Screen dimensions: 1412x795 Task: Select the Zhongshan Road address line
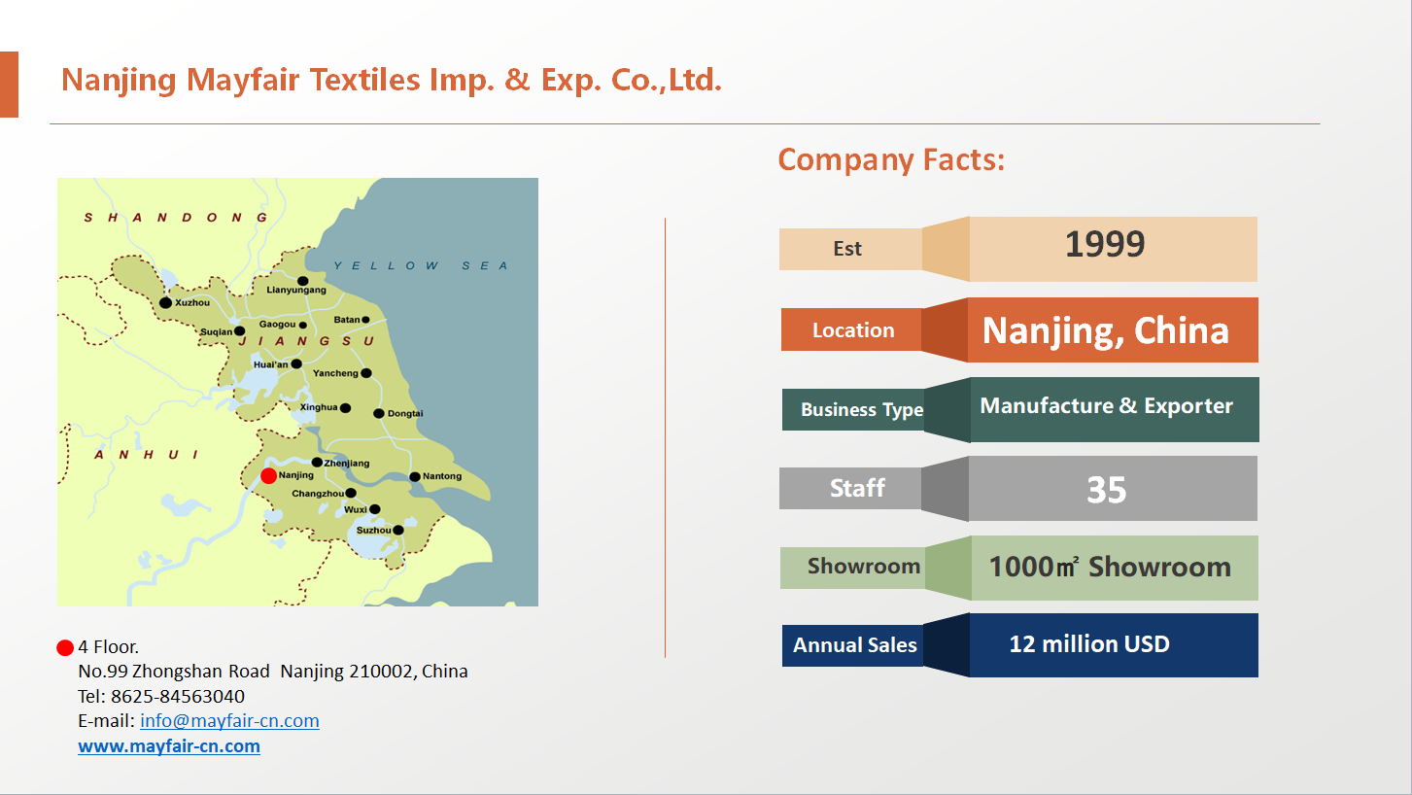pos(273,672)
